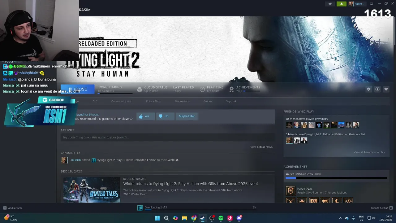Toggle favorite heart icon for game

(x=386, y=89)
